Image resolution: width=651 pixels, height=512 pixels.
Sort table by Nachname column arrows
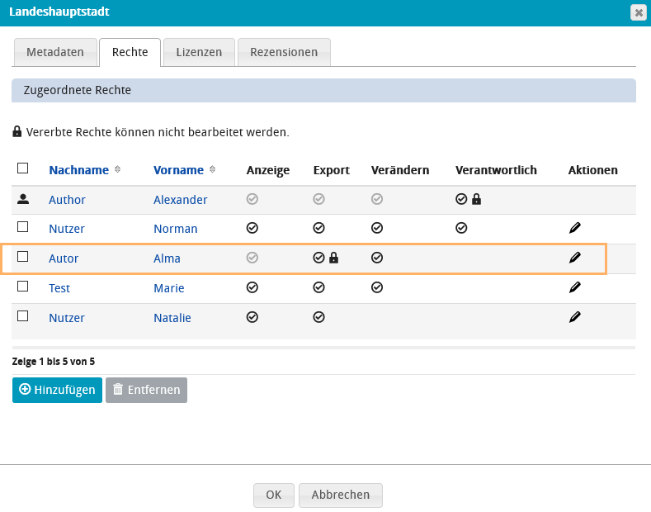[x=117, y=170]
